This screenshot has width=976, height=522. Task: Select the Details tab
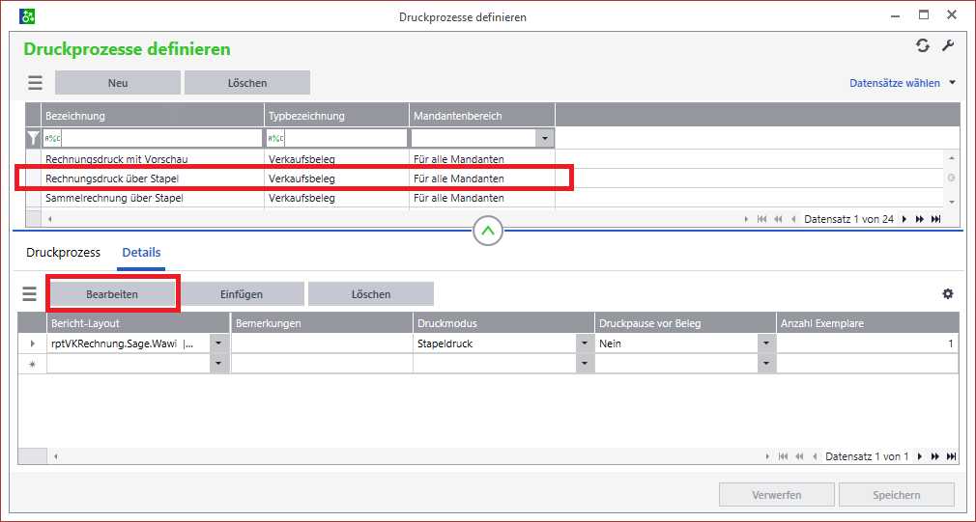point(141,253)
